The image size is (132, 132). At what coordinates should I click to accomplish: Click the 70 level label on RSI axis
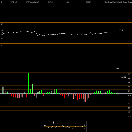2,30
